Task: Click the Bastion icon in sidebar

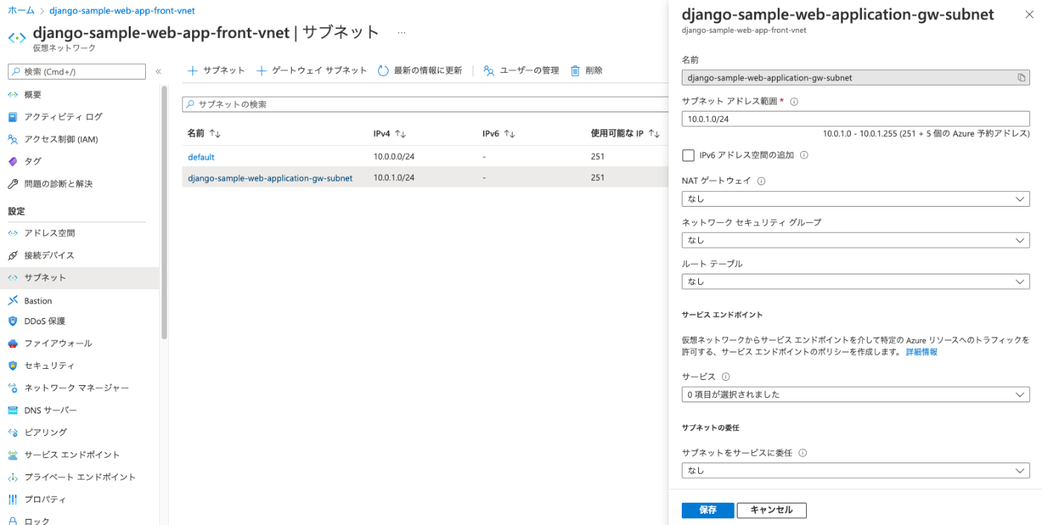Action: pos(13,300)
